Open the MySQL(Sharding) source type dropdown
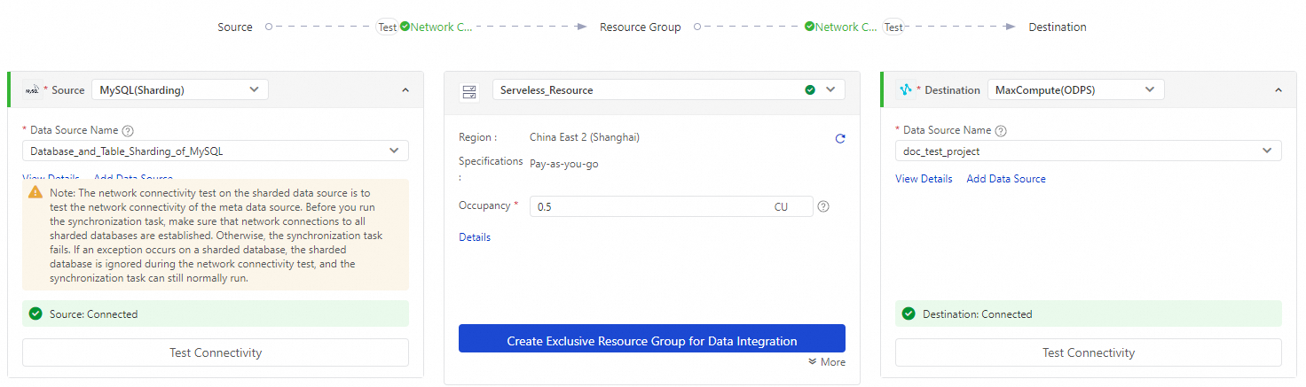Viewport: 1306px width, 387px height. tap(180, 89)
